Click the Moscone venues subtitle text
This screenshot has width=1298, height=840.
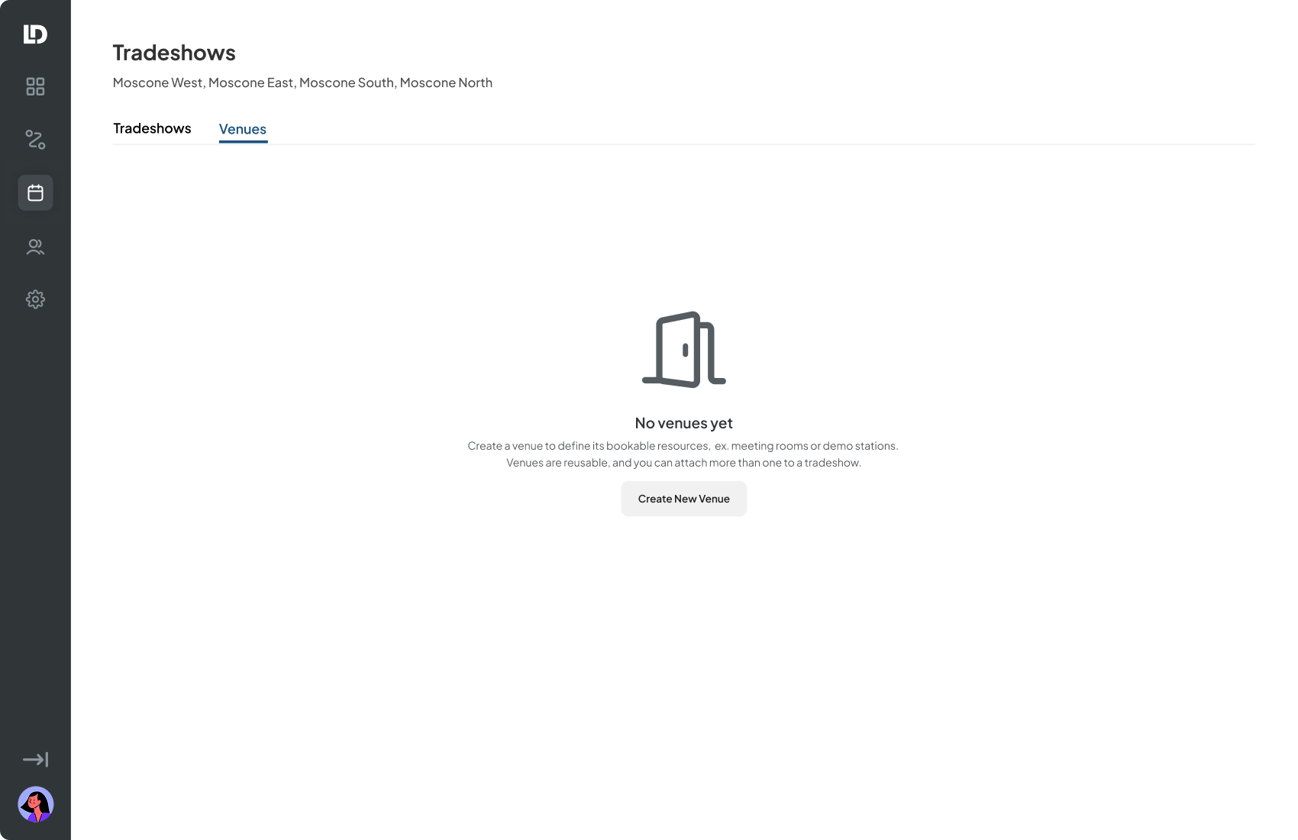(x=302, y=82)
